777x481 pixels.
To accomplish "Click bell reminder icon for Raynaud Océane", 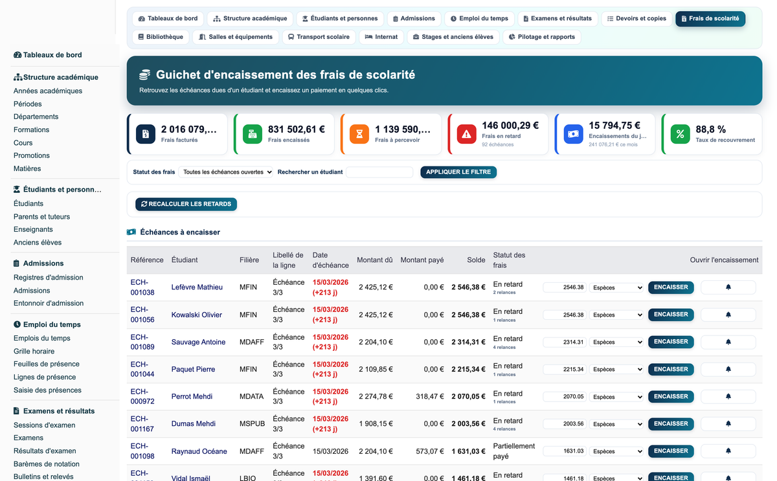I will tap(728, 451).
